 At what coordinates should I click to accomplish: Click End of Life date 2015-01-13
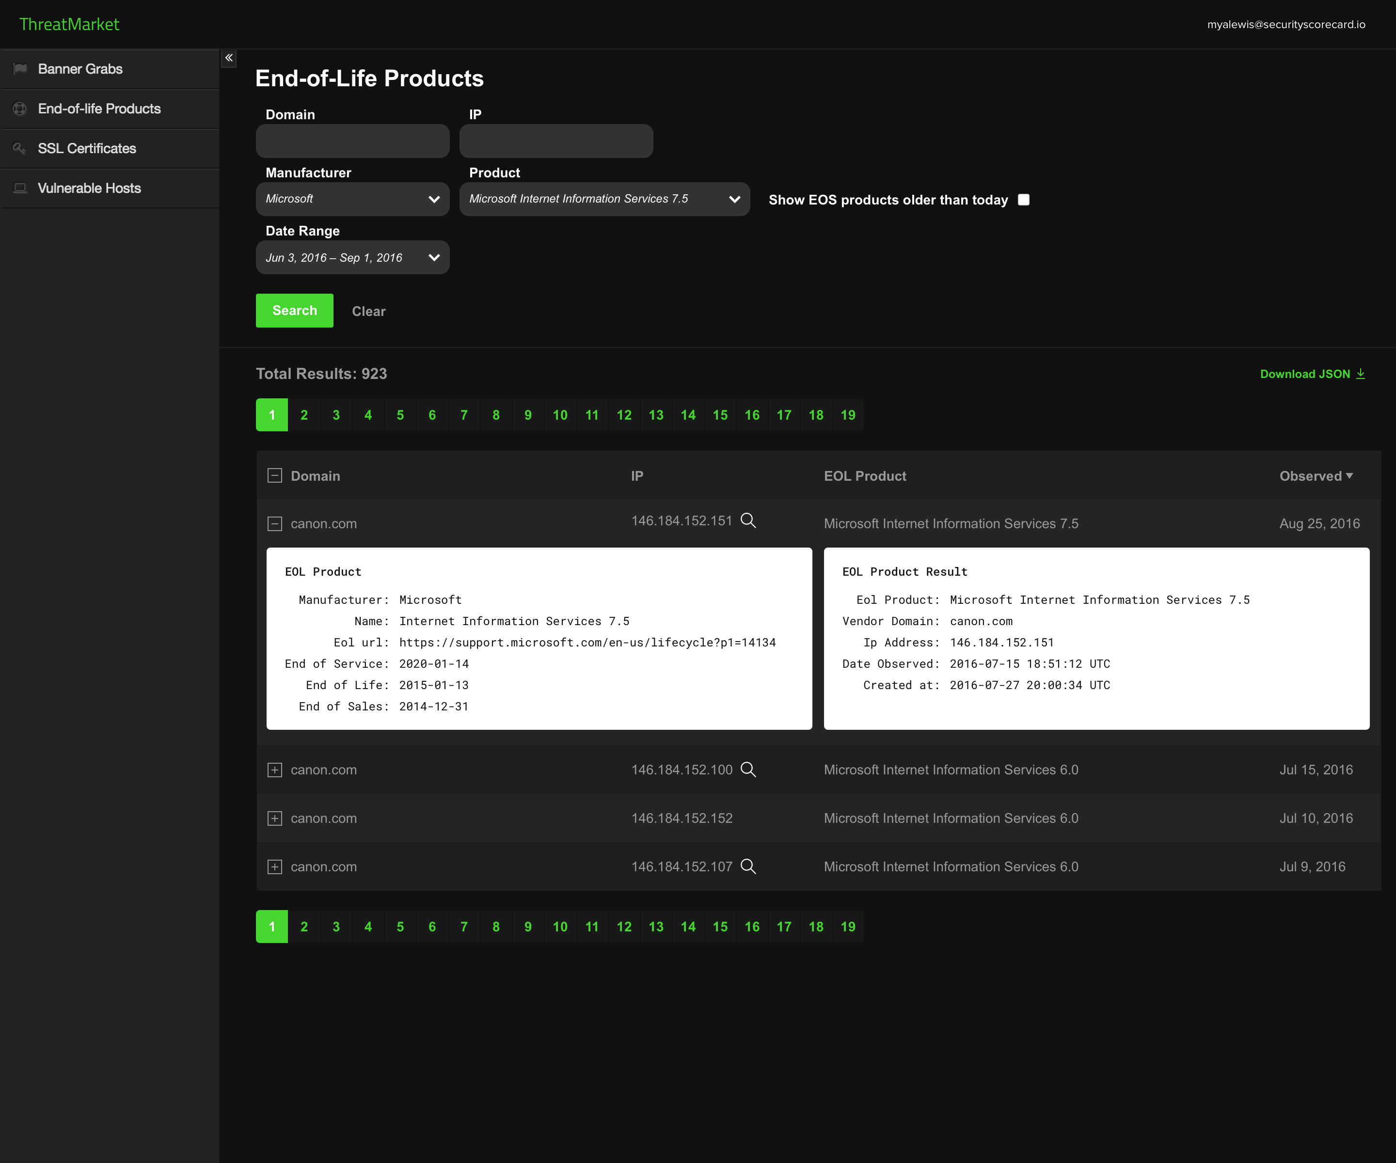[433, 685]
